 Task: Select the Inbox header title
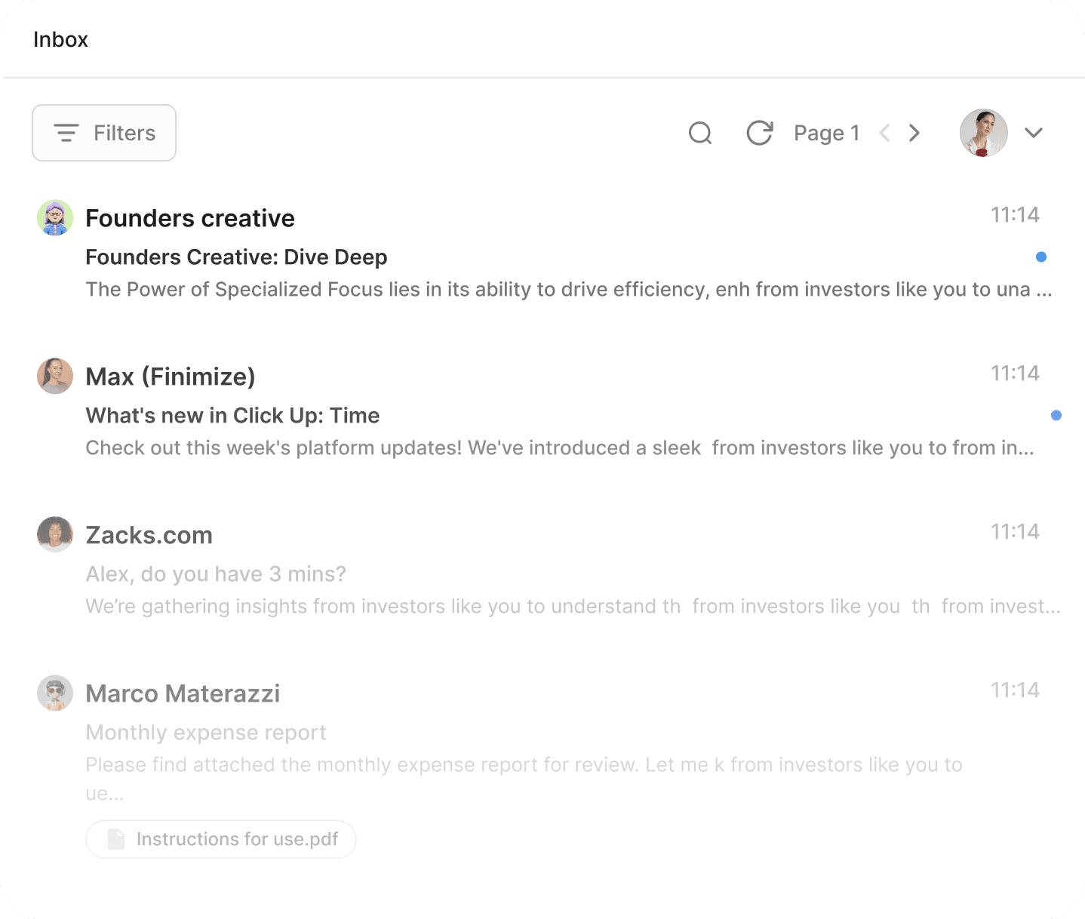point(60,39)
